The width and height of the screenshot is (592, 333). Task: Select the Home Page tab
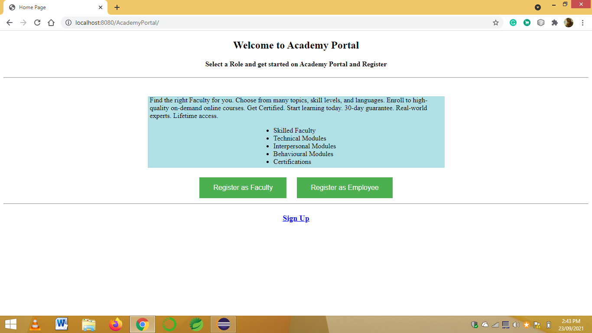point(55,7)
